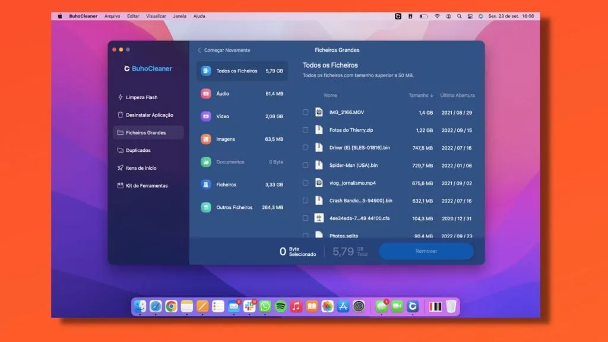Tick the Fotos do Thierry.zip checkbox

coord(305,130)
